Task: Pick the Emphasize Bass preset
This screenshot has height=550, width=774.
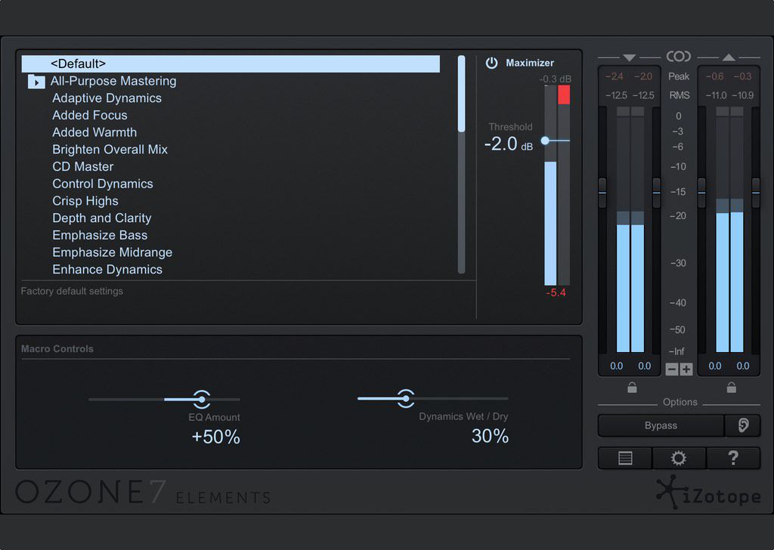Action: click(x=100, y=235)
